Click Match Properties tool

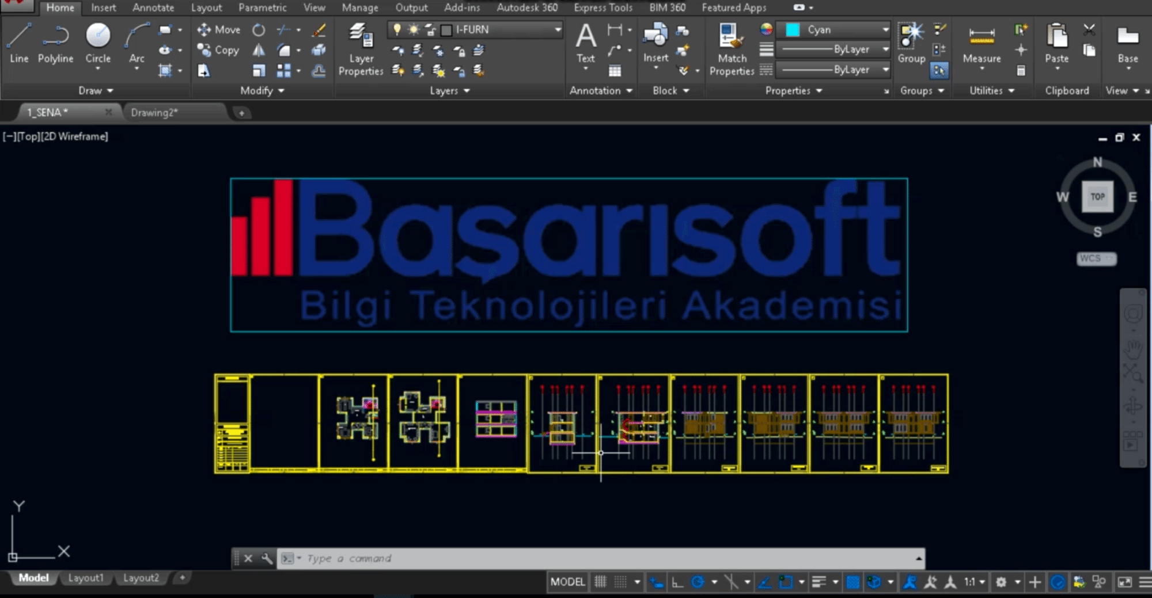[x=732, y=49]
